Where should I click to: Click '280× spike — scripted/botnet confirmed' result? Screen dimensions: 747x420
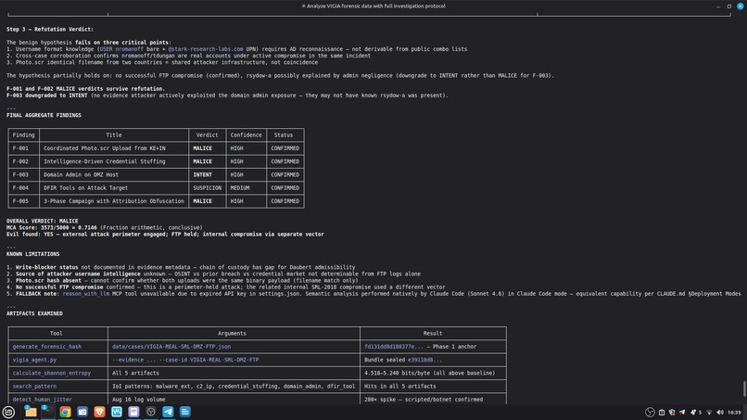[424, 400]
